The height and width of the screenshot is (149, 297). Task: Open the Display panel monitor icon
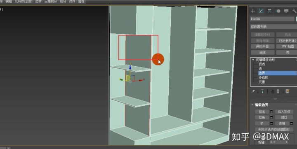coord(286,11)
